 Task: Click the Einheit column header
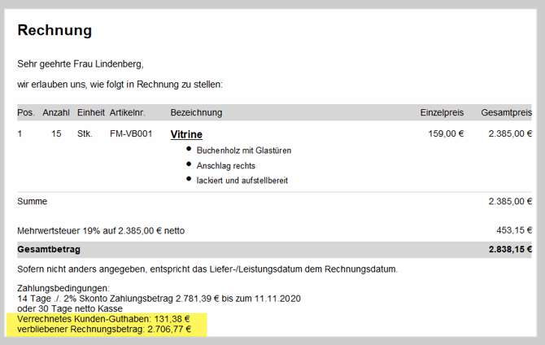(90, 112)
